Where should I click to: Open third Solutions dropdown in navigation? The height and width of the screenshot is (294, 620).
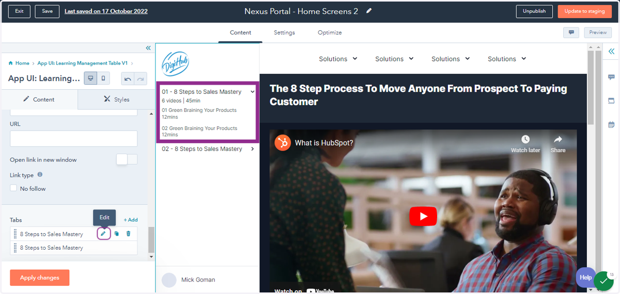[451, 59]
